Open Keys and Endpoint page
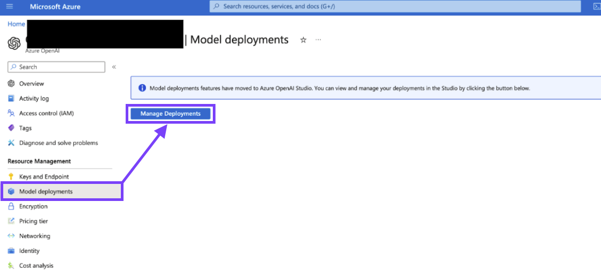The image size is (601, 274). tap(44, 176)
